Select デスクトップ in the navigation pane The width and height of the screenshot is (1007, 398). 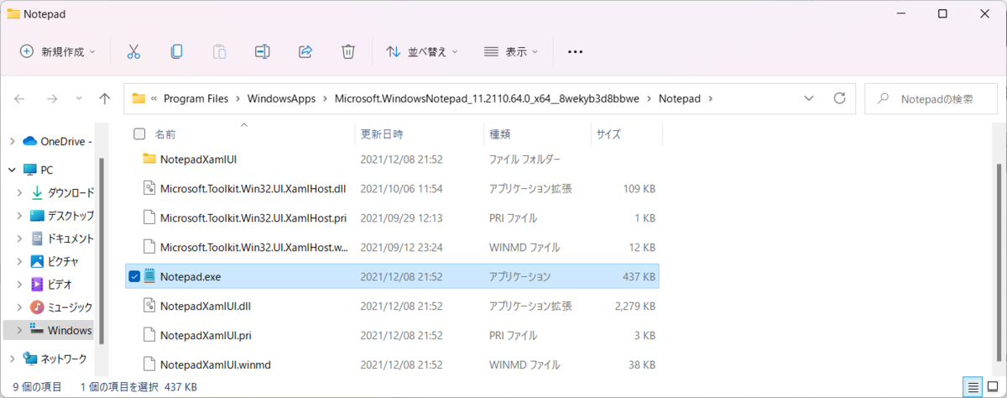click(x=63, y=215)
